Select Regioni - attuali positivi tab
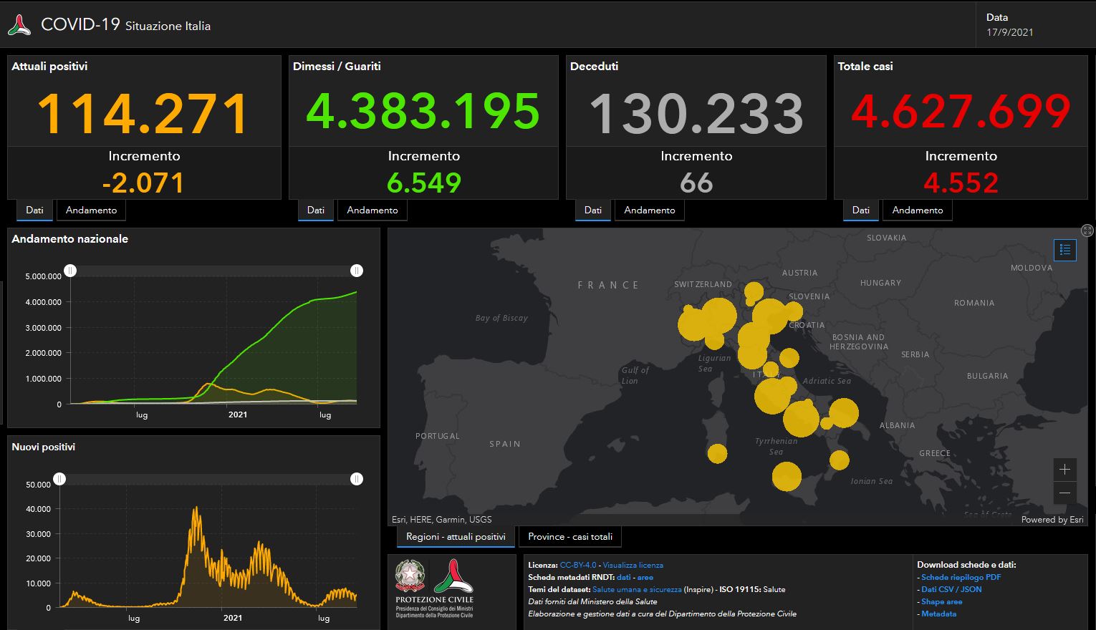The image size is (1096, 630). coord(456,537)
